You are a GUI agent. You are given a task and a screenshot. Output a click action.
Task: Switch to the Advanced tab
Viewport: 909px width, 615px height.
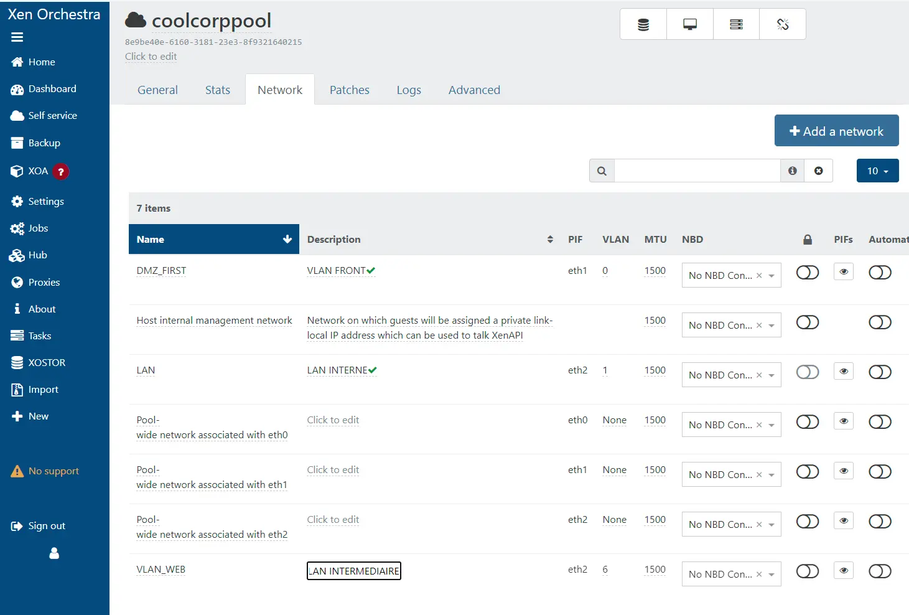[474, 90]
